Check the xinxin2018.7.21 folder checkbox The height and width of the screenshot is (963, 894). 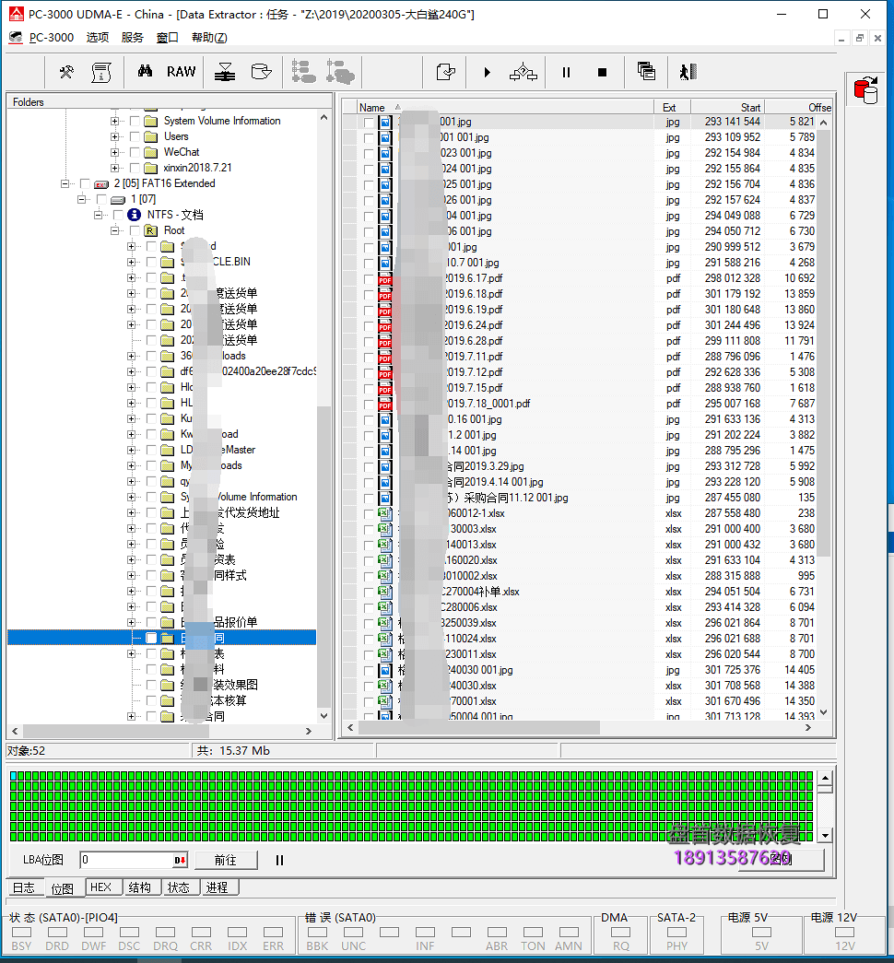pos(135,169)
